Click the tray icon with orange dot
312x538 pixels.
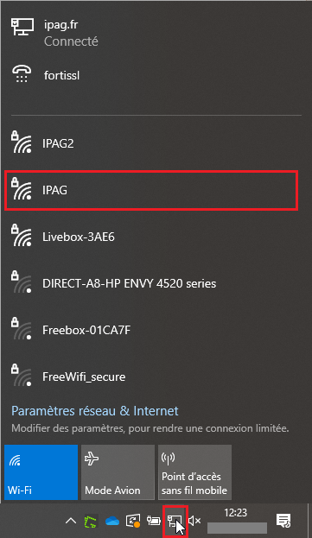[133, 521]
